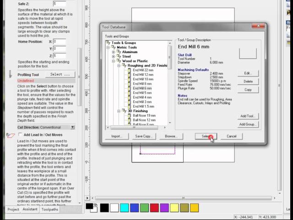Open the Import tools option
This screenshot has height=220, width=293.
point(117,136)
